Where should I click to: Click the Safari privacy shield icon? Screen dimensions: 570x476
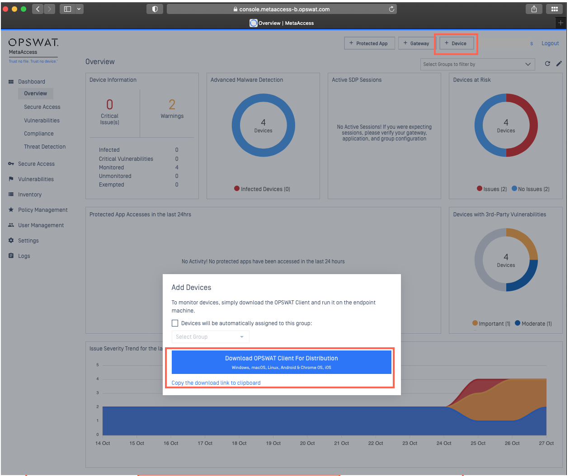tap(155, 9)
